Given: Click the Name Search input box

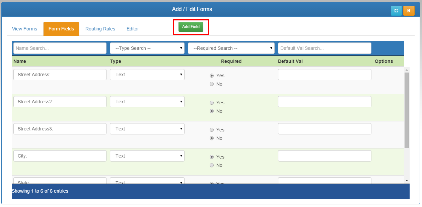Looking at the screenshot, I should click(60, 48).
